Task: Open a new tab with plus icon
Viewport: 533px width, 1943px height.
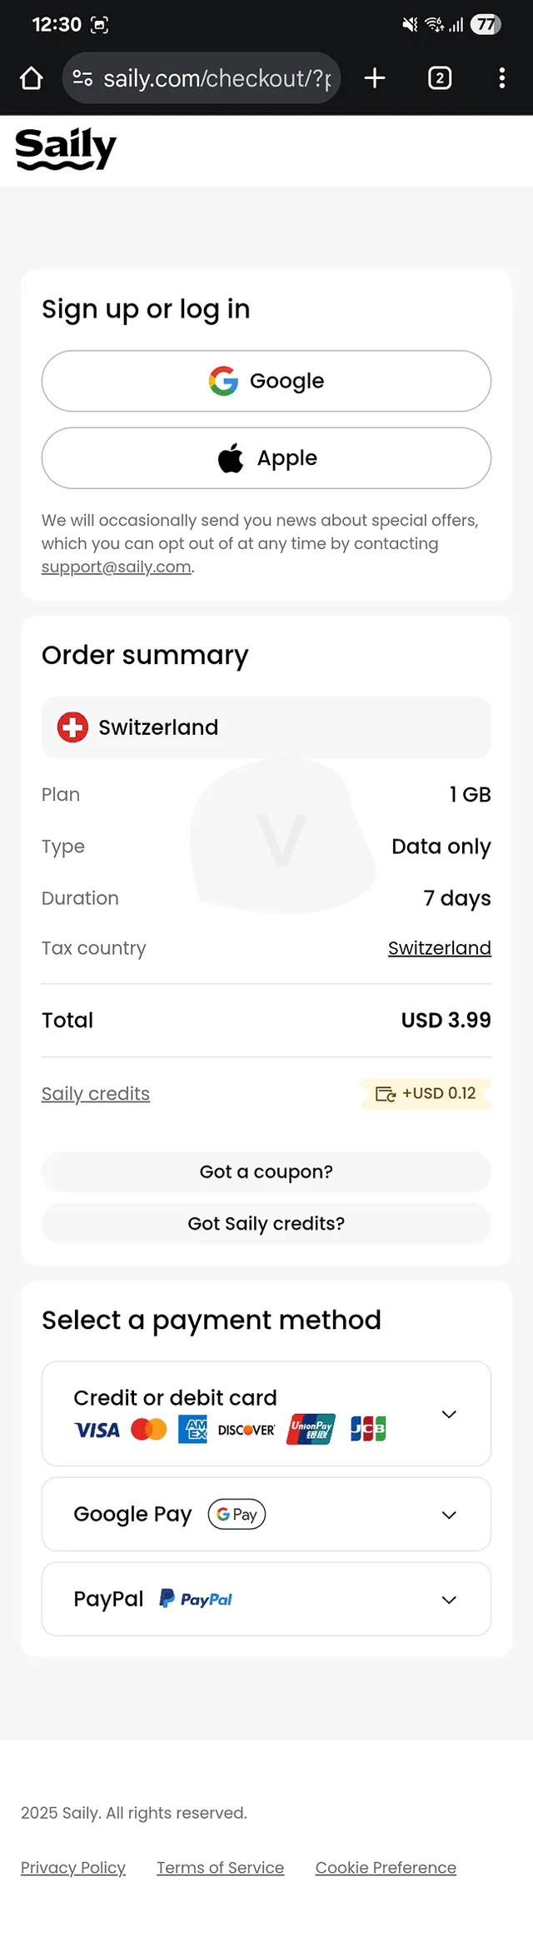Action: click(x=375, y=78)
